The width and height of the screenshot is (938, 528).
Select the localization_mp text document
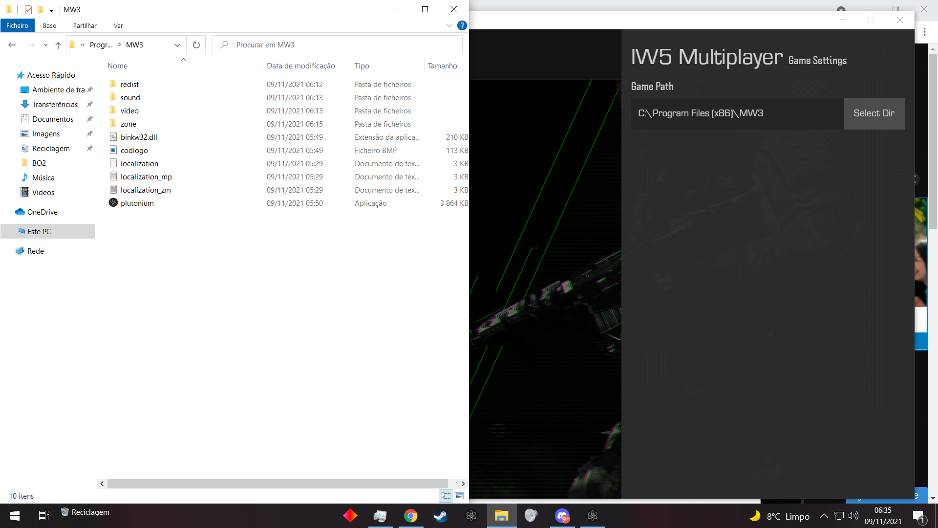[146, 176]
